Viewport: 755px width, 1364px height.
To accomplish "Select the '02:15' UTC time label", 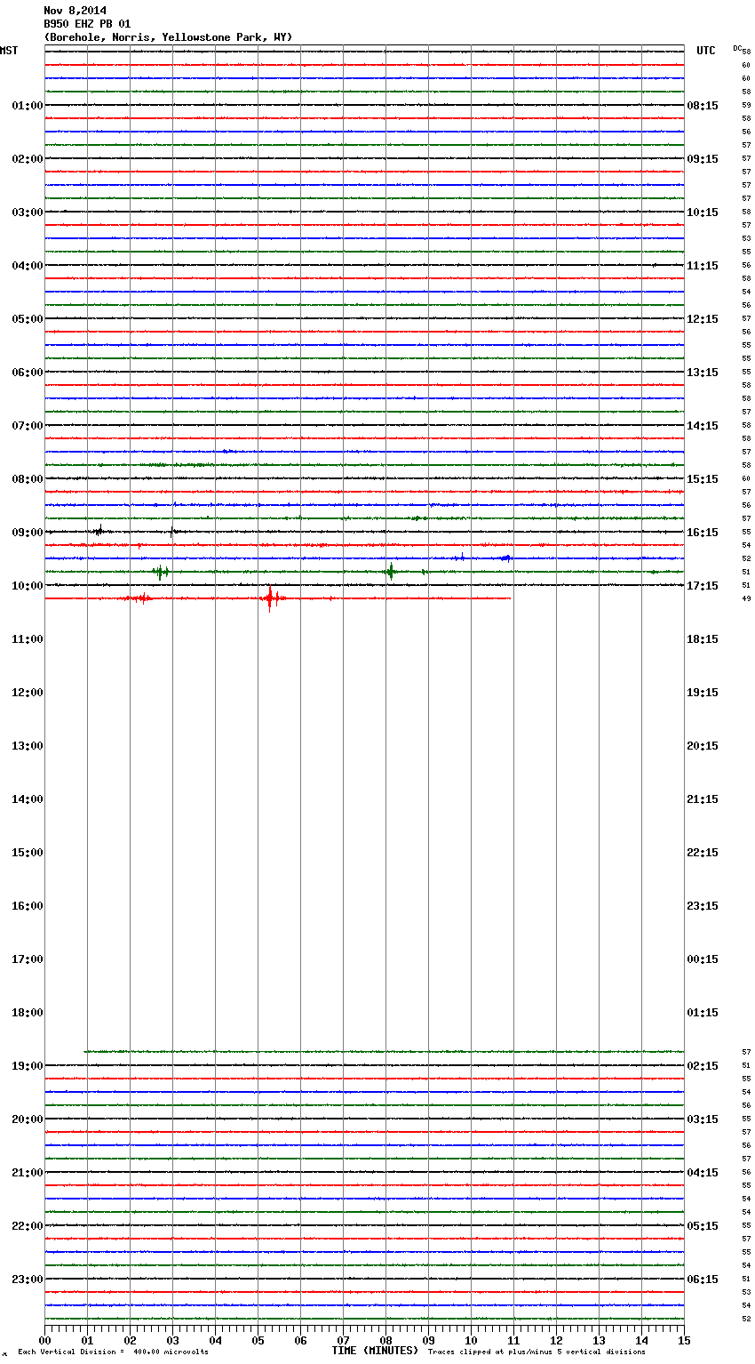I will coord(703,1066).
